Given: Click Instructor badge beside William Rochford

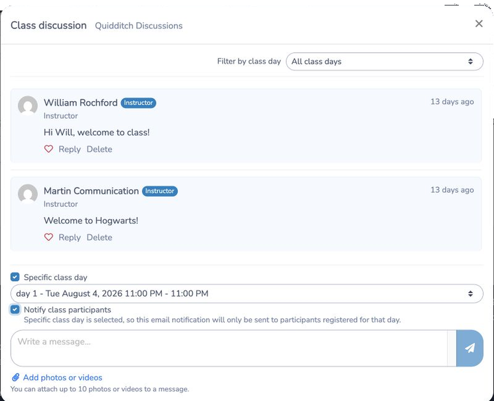Looking at the screenshot, I should click(138, 102).
